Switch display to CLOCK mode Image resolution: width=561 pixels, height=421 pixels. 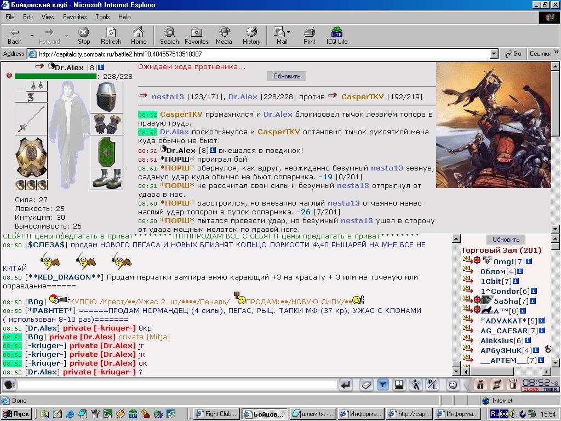coord(531,390)
